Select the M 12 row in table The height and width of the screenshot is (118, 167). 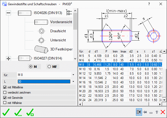pos(82,73)
